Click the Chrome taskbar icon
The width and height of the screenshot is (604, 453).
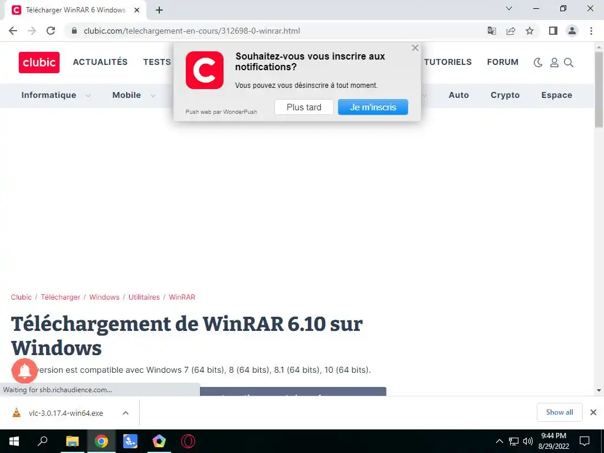[101, 441]
